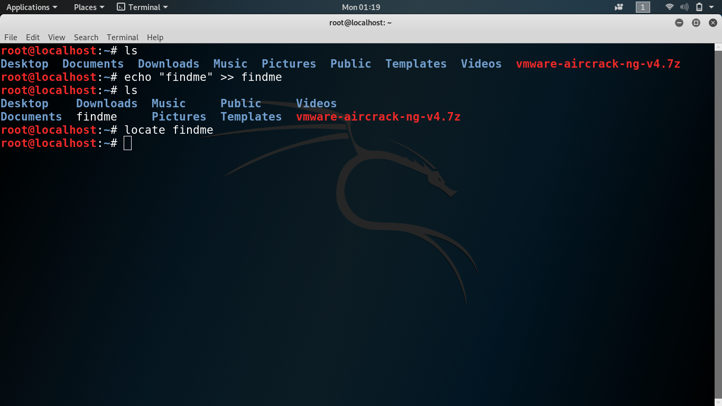Click the 'locate findme' command text
Screen dimensions: 722x406
click(169, 130)
